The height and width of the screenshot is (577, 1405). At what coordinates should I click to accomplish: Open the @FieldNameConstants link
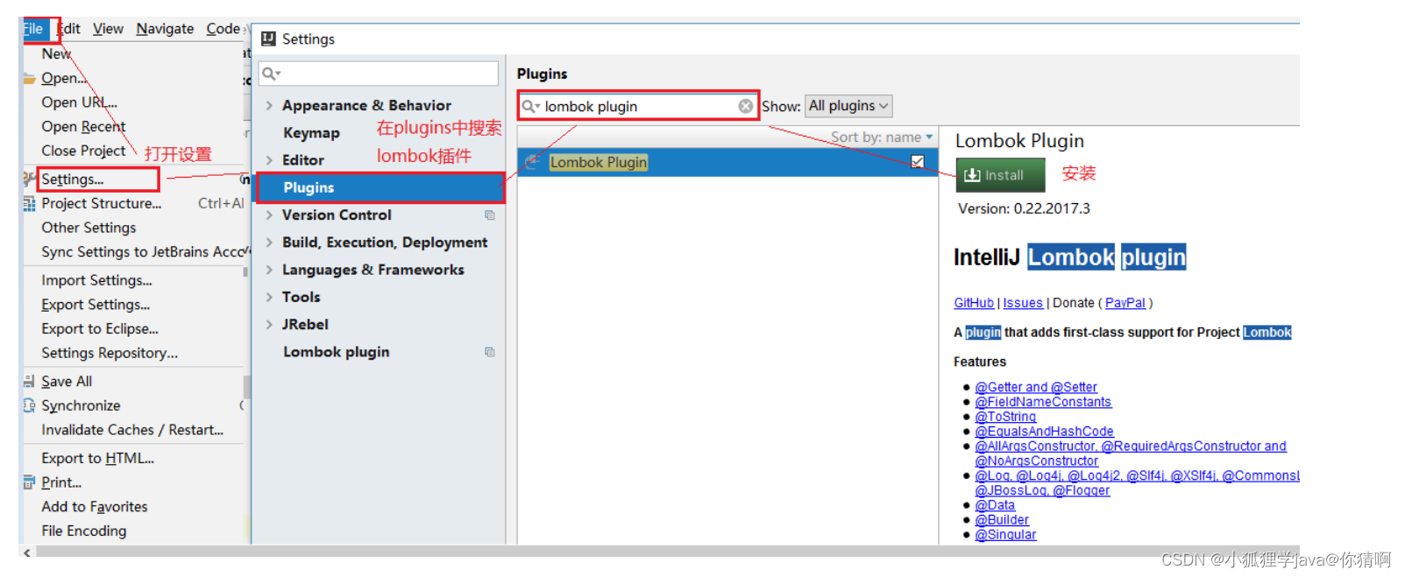coord(1043,402)
